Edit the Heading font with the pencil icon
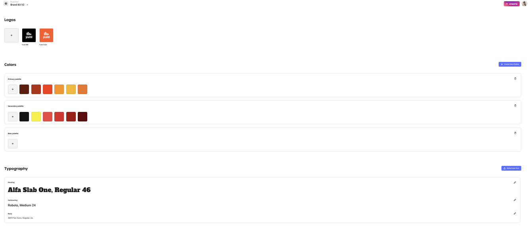This screenshot has height=227, width=528. (x=515, y=183)
